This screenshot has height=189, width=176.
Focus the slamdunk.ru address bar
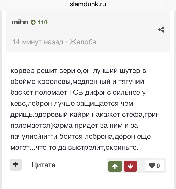(x=88, y=4)
